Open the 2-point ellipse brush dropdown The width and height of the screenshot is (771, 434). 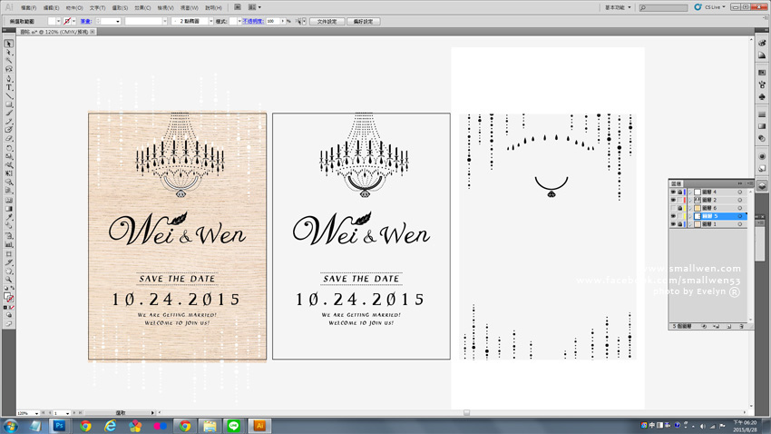[x=211, y=21]
